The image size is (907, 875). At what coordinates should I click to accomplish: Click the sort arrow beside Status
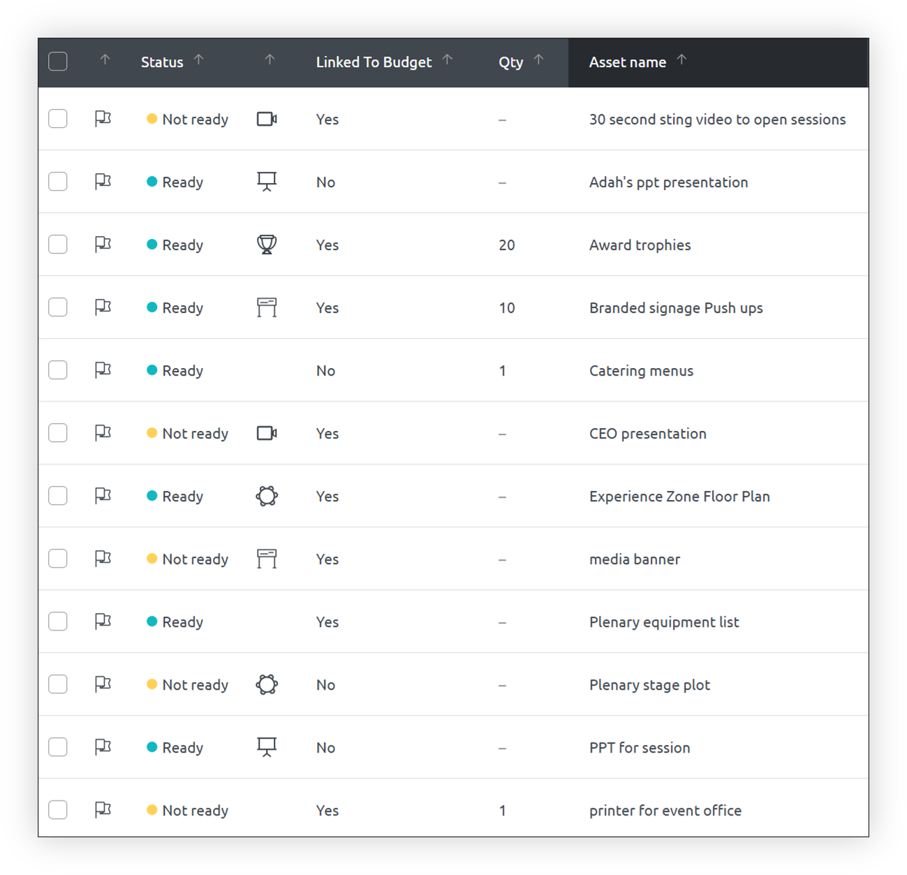[199, 60]
